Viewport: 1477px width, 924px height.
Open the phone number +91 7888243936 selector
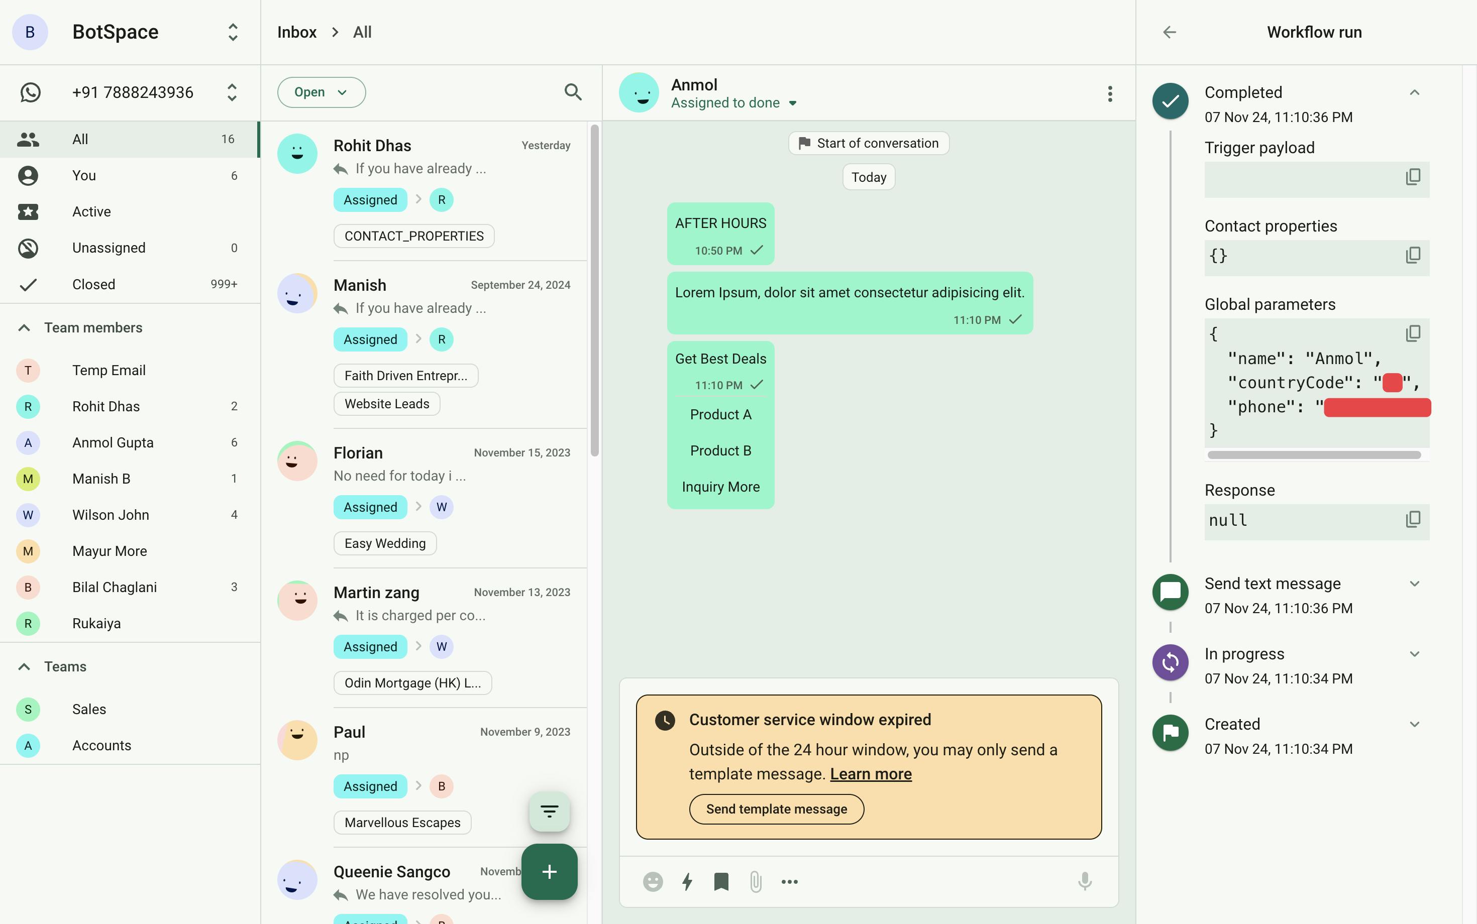232,92
